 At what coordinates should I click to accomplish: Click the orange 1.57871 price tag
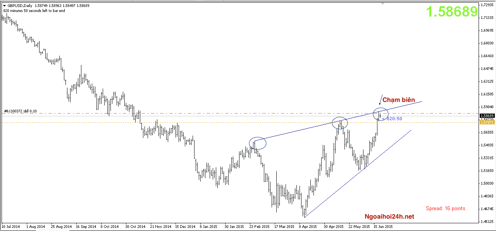point(487,122)
